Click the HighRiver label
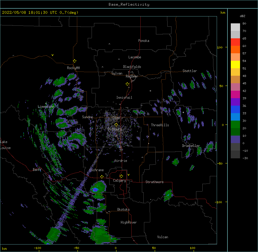This screenshot has height=252, width=258. pyautogui.click(x=129, y=222)
